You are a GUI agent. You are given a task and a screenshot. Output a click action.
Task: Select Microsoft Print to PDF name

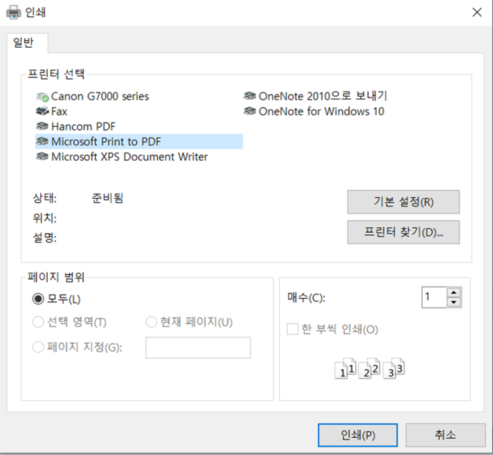(x=106, y=141)
